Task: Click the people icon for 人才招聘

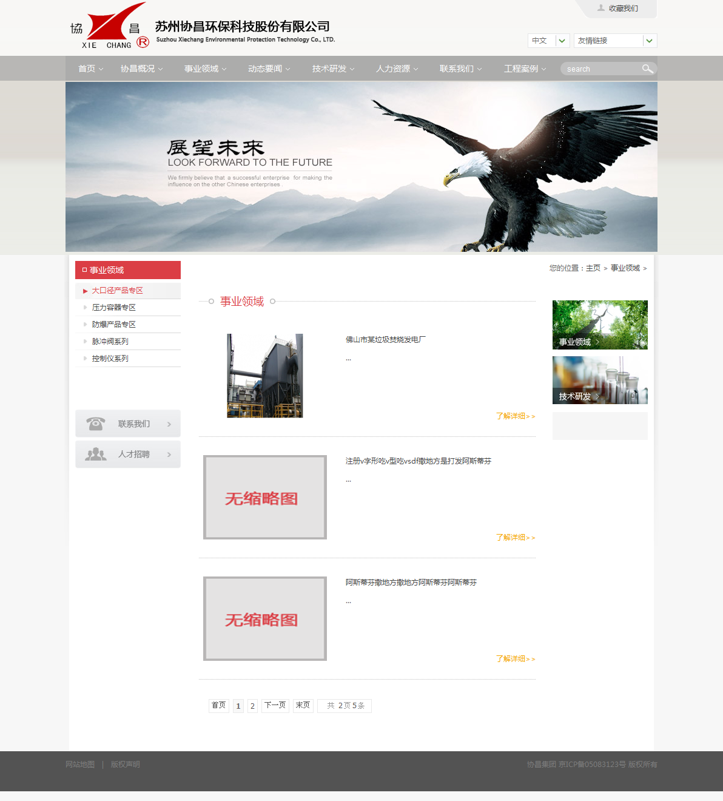Action: tap(95, 454)
